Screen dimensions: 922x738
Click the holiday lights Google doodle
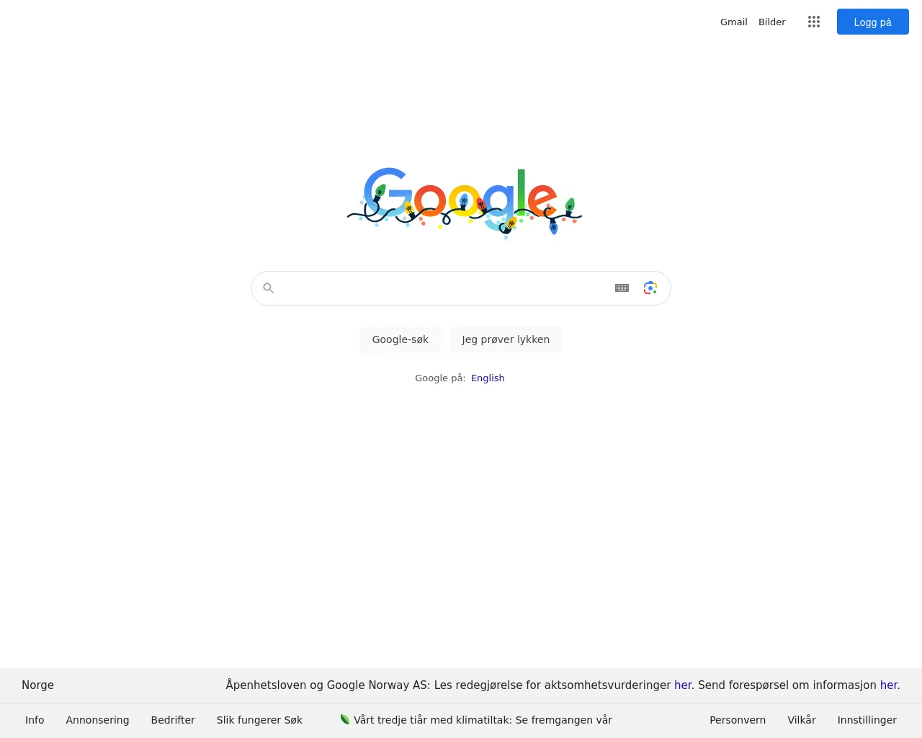point(465,203)
